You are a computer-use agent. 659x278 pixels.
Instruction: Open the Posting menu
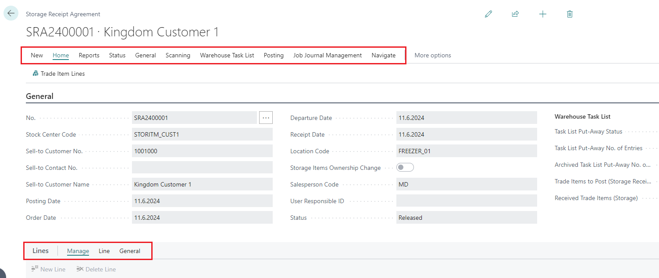(x=274, y=55)
